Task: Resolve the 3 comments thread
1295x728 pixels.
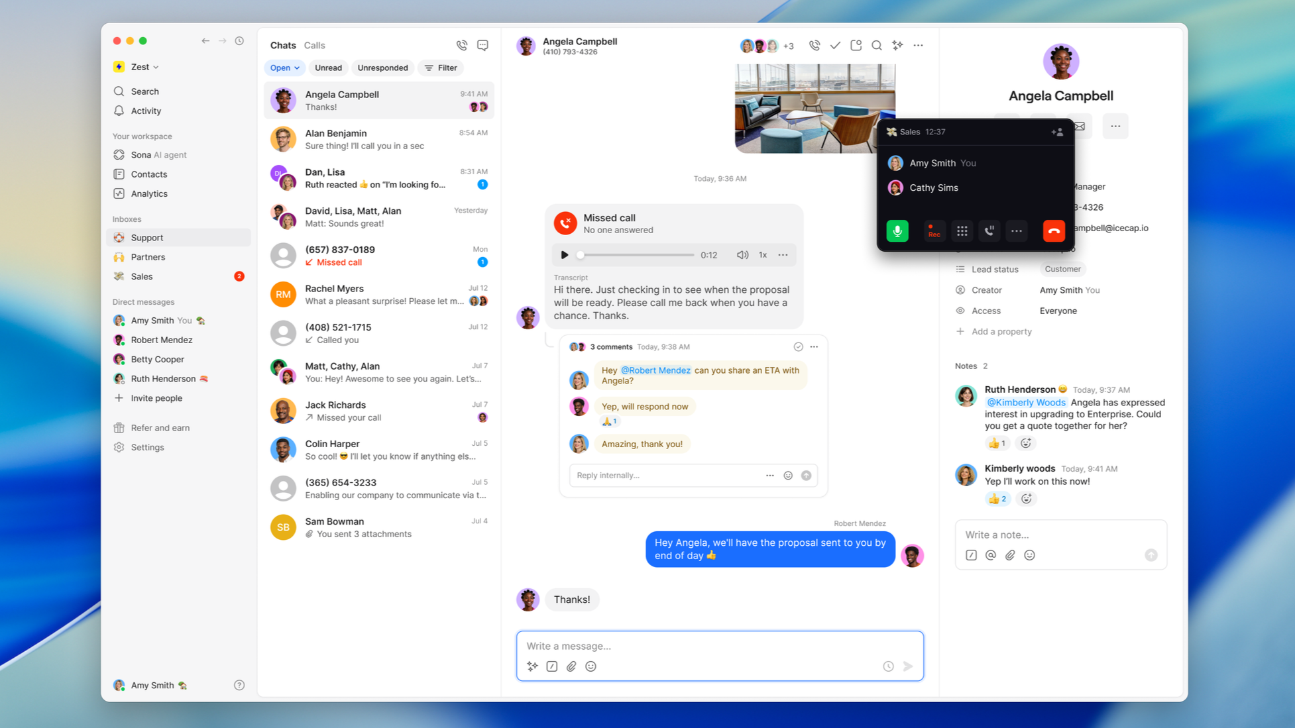Action: [x=798, y=347]
